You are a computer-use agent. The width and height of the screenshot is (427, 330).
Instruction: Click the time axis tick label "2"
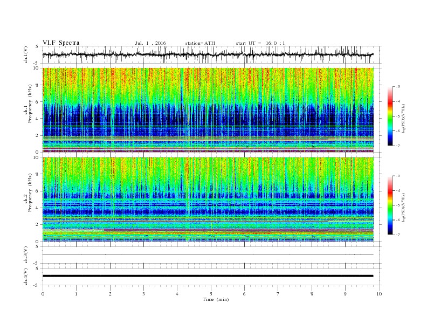(110, 294)
